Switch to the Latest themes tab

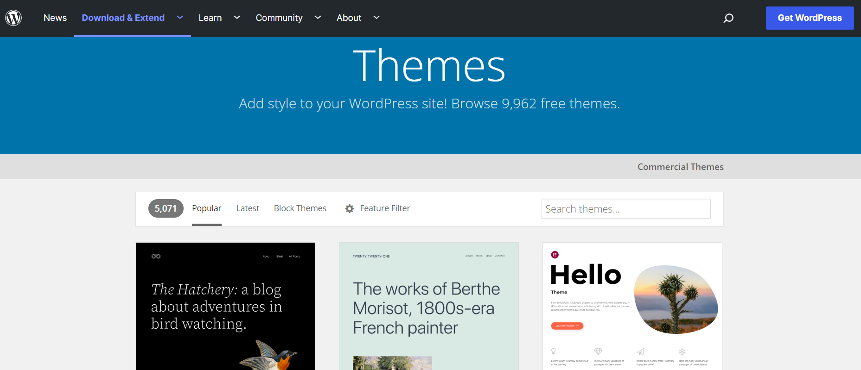(x=248, y=208)
